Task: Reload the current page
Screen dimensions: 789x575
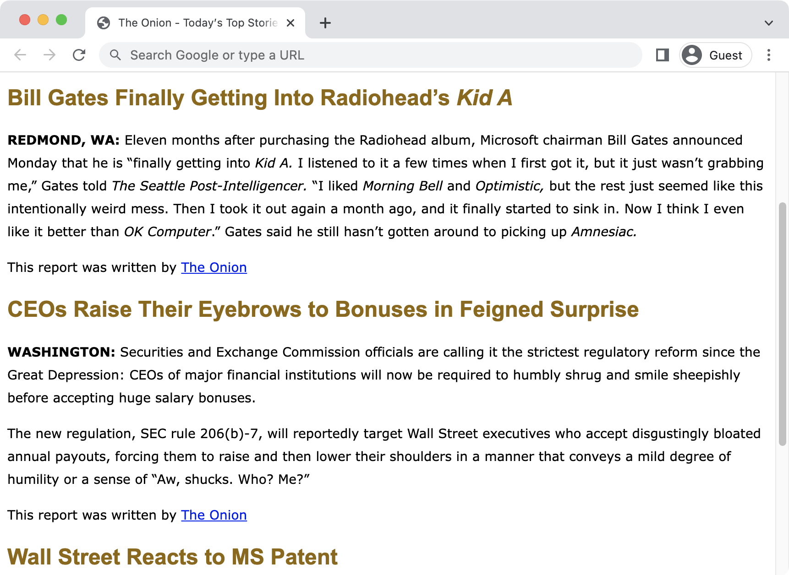Action: pos(79,55)
